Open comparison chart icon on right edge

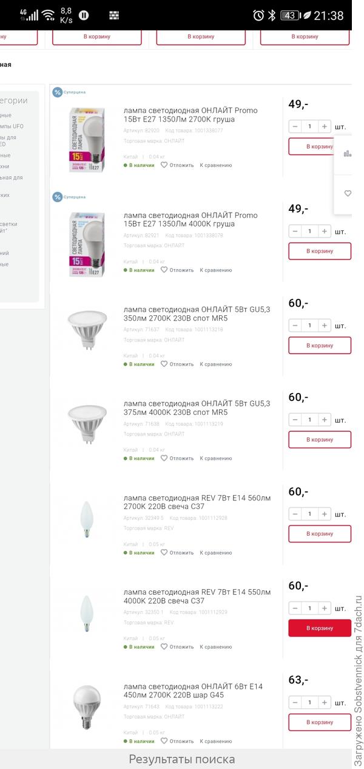coord(348,153)
